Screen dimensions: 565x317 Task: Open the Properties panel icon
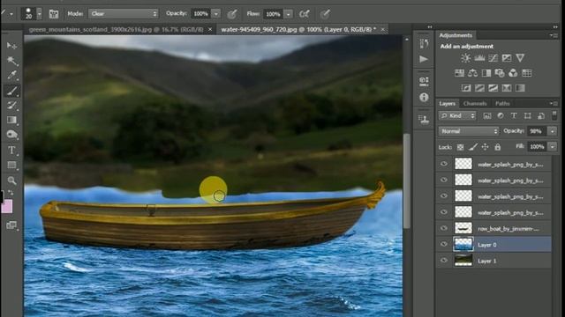coord(424,81)
